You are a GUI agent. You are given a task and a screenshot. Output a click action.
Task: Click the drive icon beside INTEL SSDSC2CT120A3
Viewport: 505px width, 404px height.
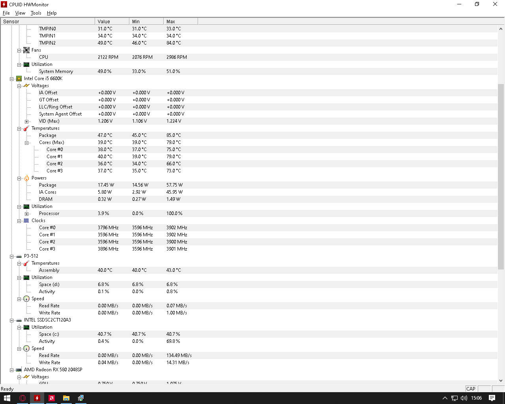[19, 320]
